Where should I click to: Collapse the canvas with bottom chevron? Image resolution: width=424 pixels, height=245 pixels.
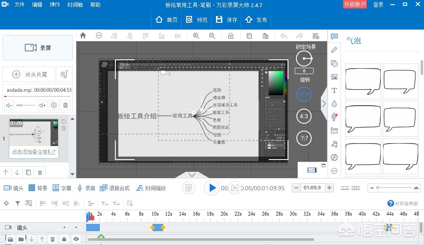(192, 175)
